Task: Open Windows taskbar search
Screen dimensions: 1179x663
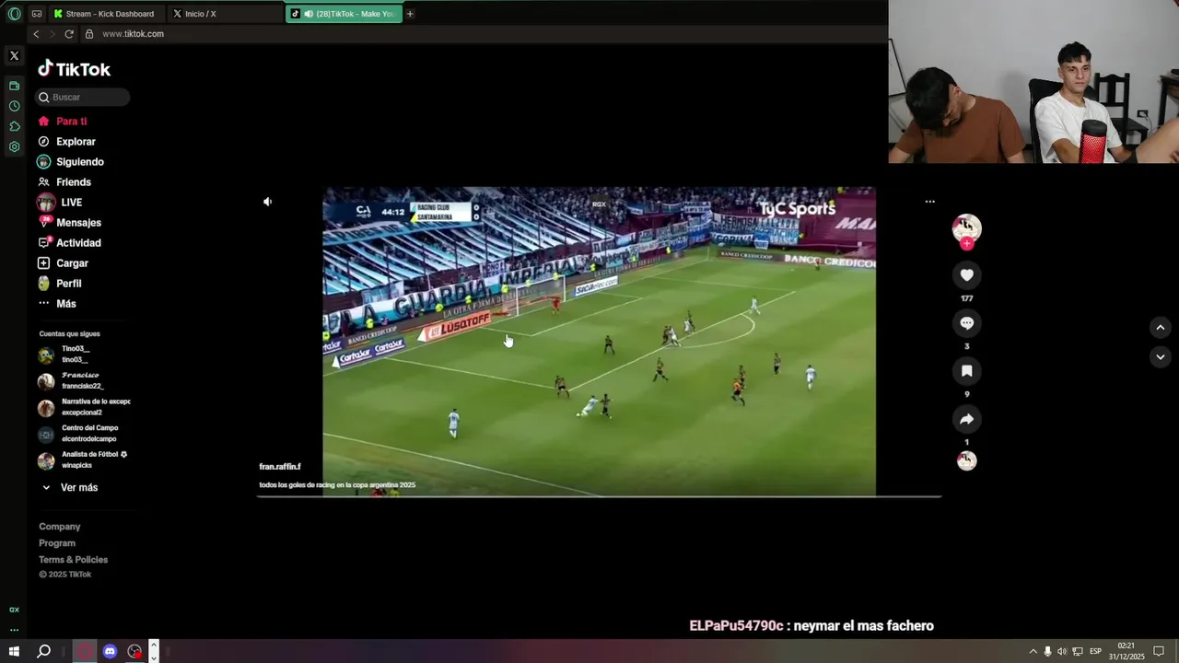Action: click(x=43, y=651)
